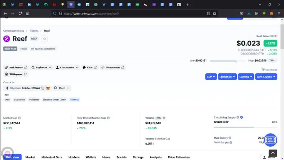Open the Chat link

[x=90, y=67]
